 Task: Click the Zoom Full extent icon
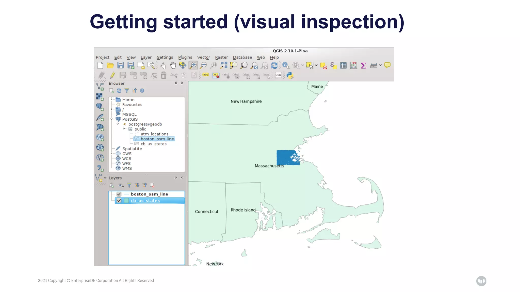224,65
